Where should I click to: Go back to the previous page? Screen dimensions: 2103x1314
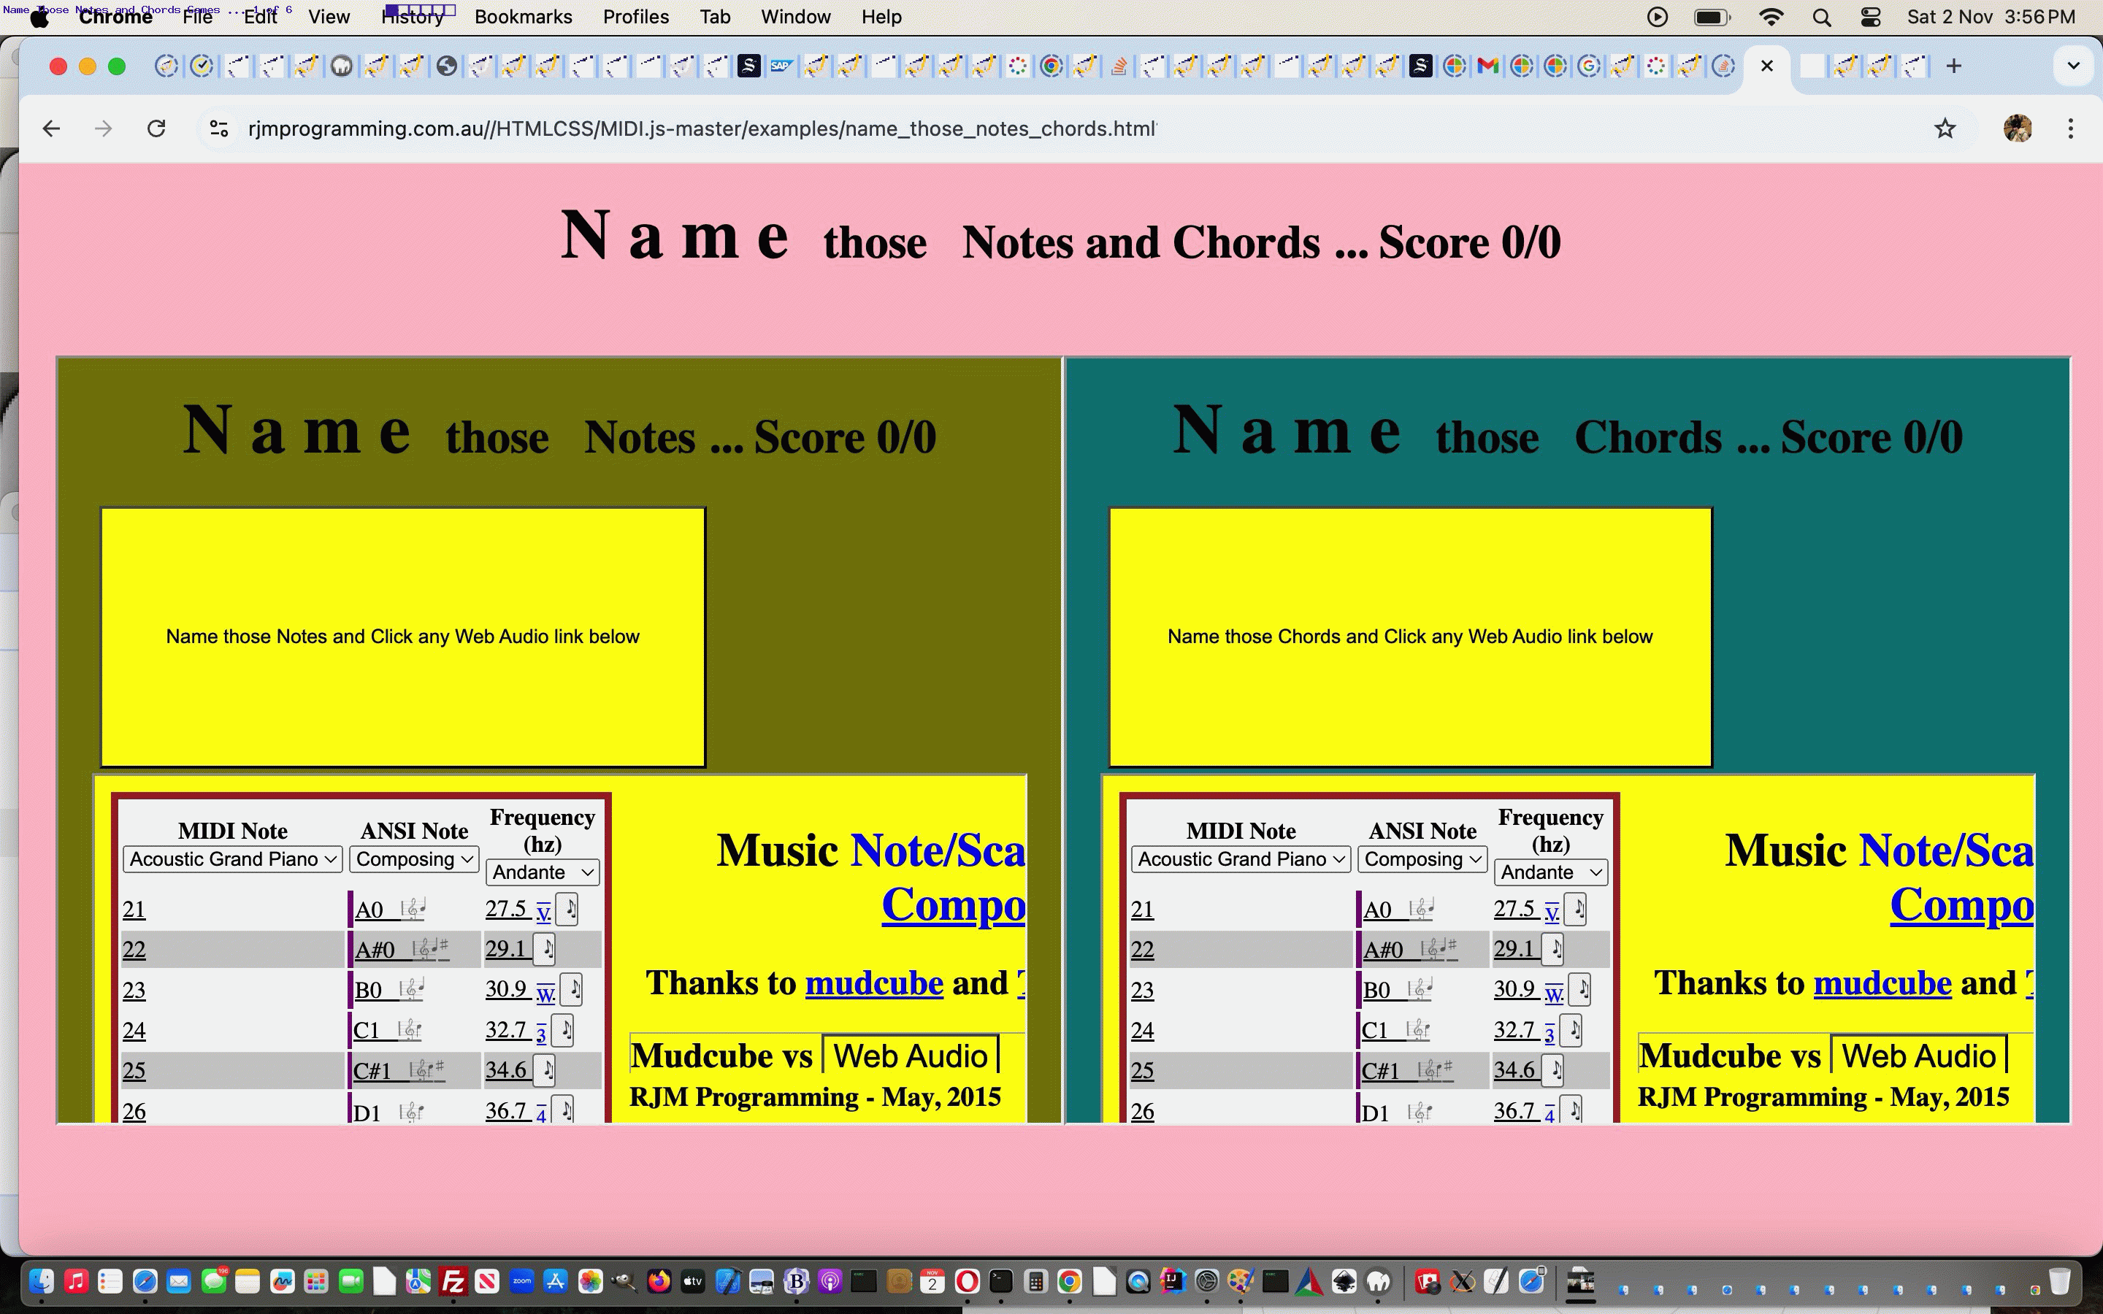(x=51, y=128)
